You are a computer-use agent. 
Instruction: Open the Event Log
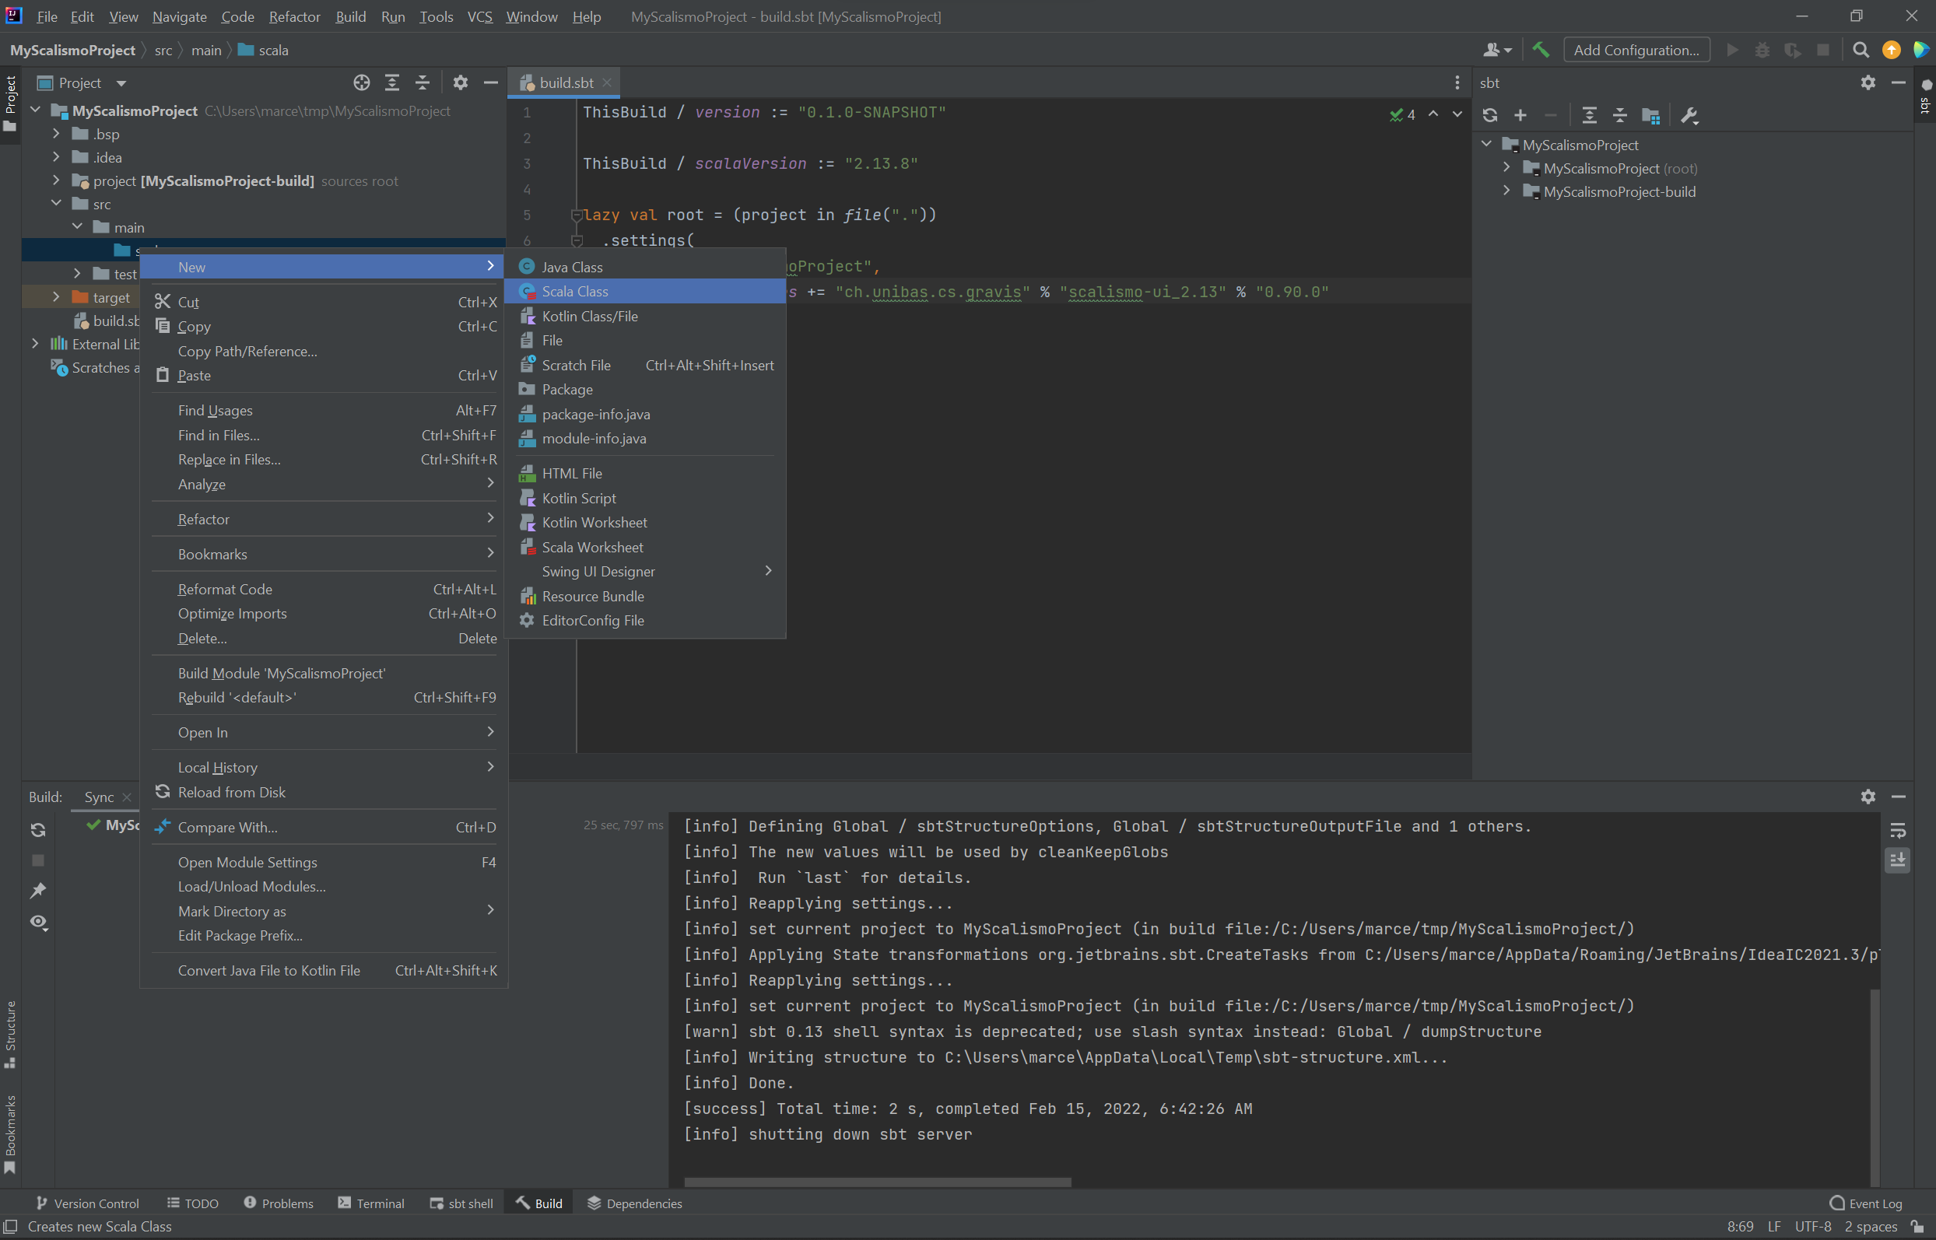coord(1866,1203)
